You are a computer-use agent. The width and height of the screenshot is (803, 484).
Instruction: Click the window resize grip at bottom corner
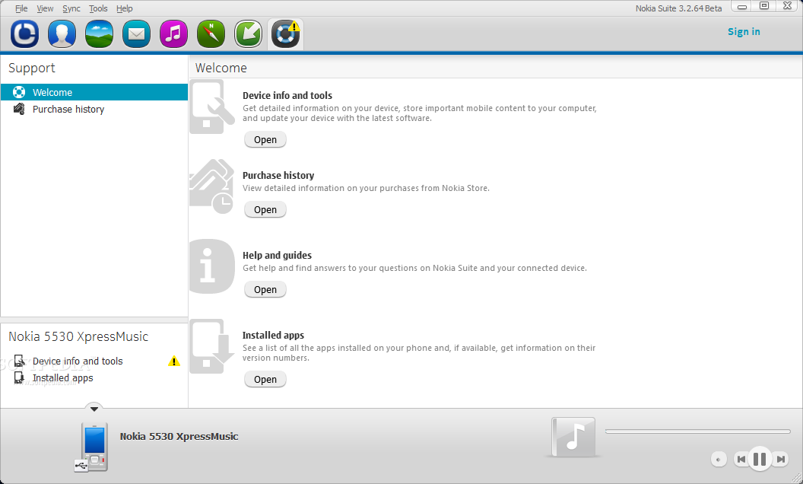[796, 478]
